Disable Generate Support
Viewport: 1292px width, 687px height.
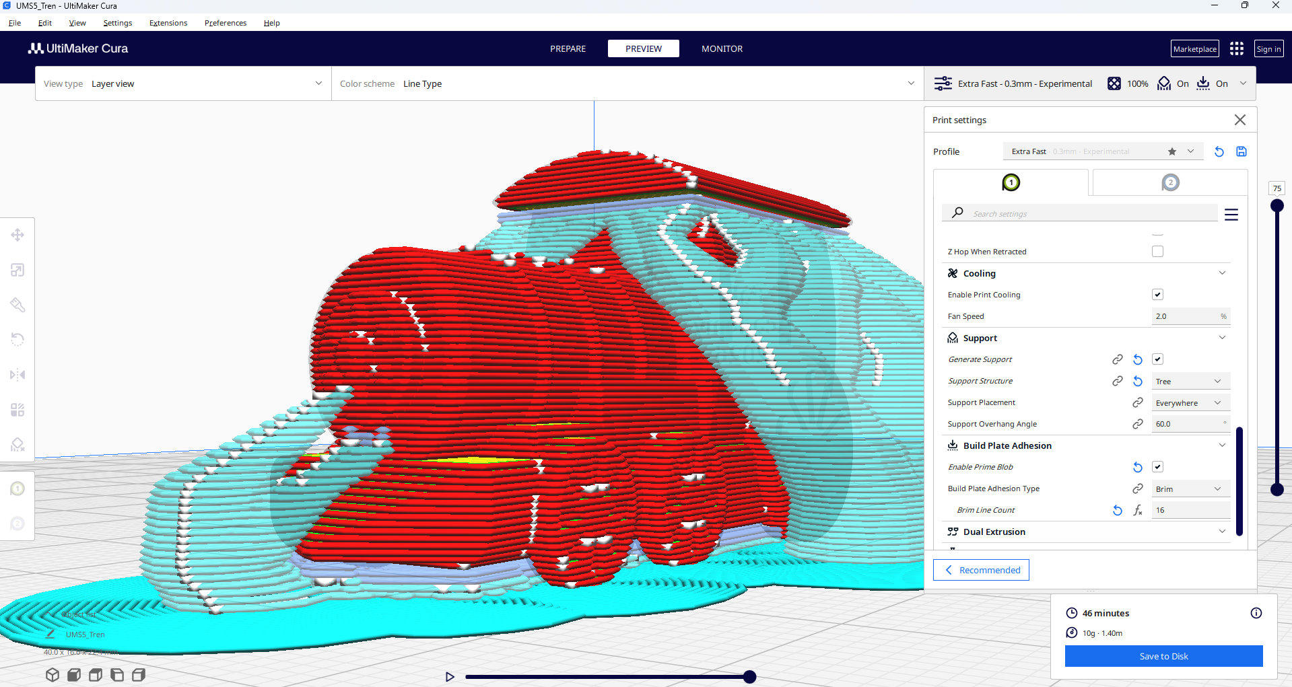(x=1157, y=359)
